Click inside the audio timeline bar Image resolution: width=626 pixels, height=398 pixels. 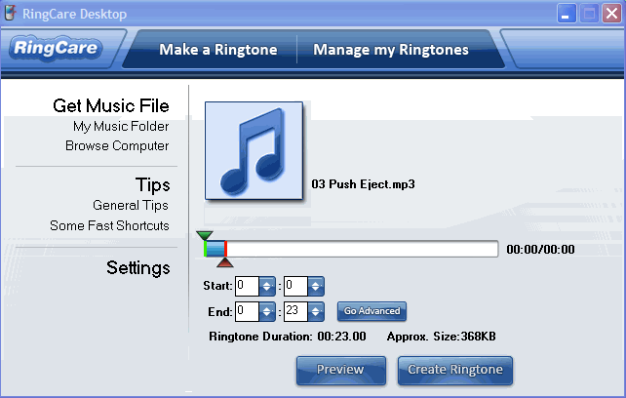pyautogui.click(x=361, y=249)
